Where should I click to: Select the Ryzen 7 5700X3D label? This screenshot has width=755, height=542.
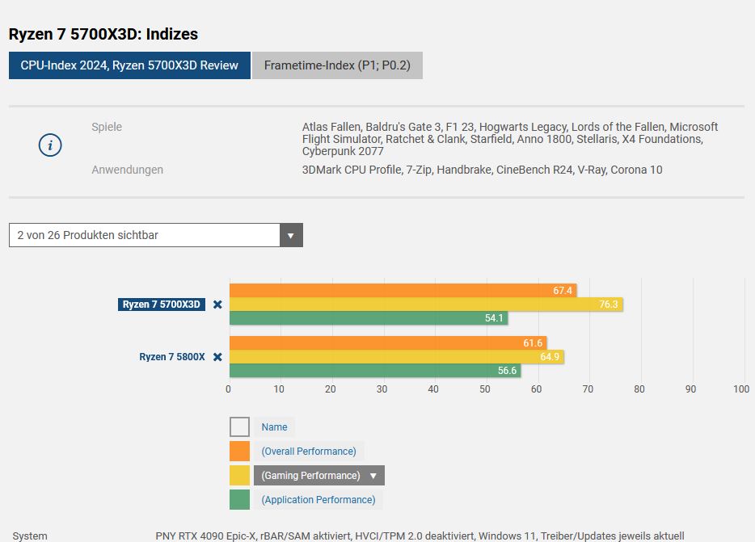click(162, 305)
